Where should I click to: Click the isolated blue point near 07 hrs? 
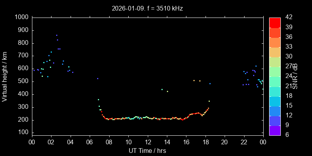click(x=97, y=78)
